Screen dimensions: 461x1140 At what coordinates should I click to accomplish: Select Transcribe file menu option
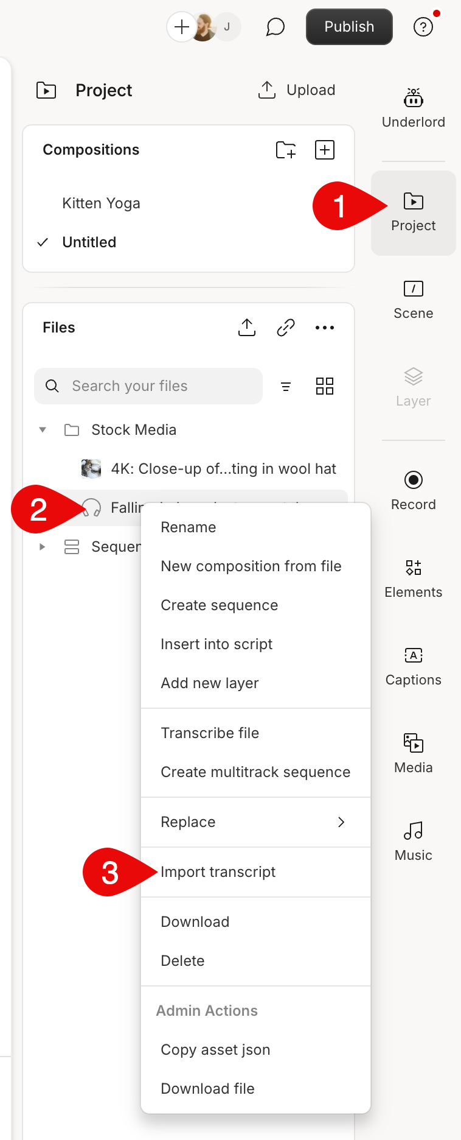point(210,733)
